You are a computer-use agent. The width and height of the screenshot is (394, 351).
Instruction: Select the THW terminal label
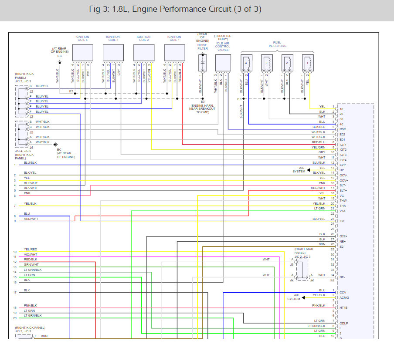[343, 201]
